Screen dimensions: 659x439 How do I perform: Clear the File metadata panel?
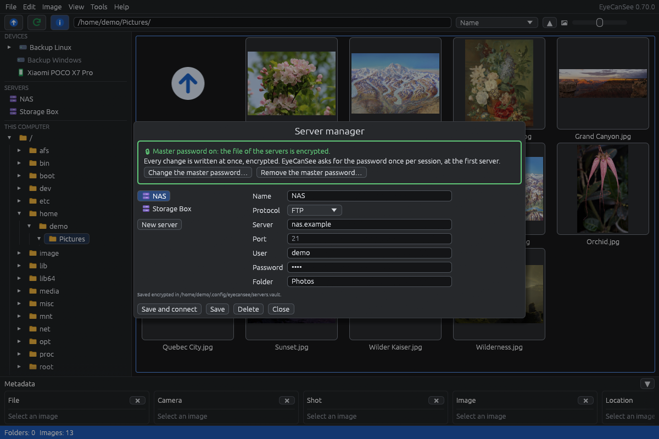(137, 401)
